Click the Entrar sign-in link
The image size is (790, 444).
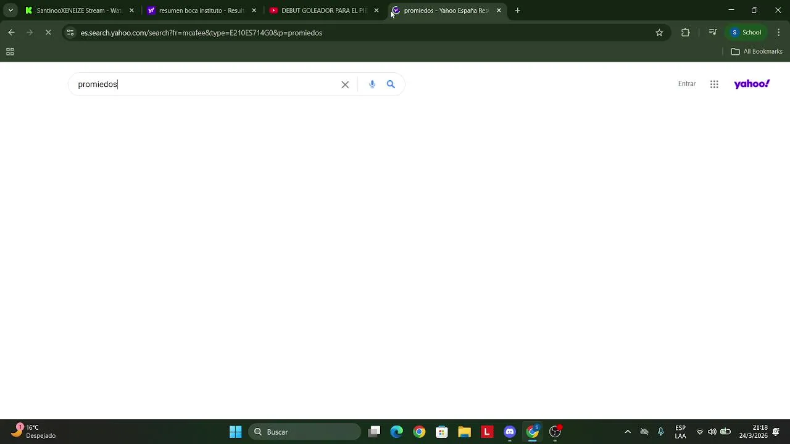click(687, 84)
